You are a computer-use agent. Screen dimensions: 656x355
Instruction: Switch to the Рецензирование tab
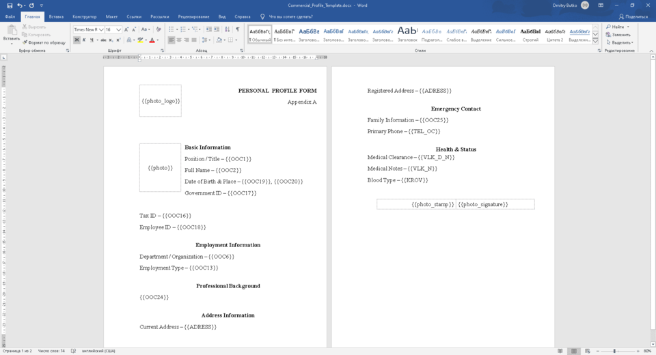193,16
